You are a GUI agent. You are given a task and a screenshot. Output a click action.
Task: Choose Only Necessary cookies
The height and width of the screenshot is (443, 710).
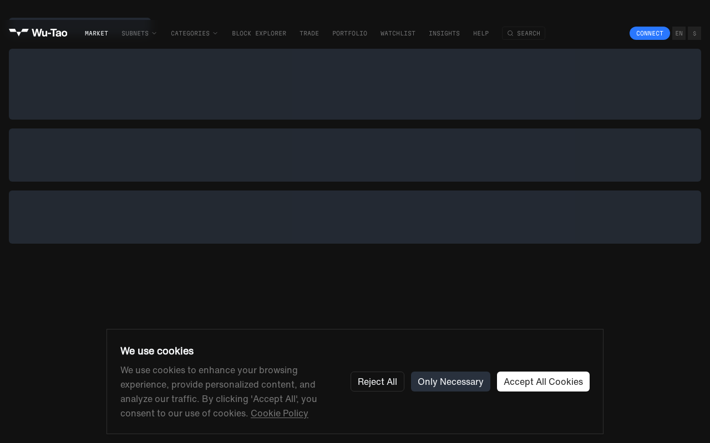coord(450,382)
